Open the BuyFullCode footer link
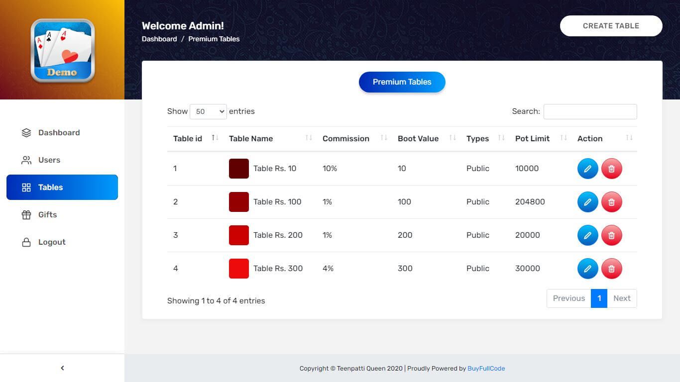This screenshot has height=382, width=680. click(x=486, y=369)
